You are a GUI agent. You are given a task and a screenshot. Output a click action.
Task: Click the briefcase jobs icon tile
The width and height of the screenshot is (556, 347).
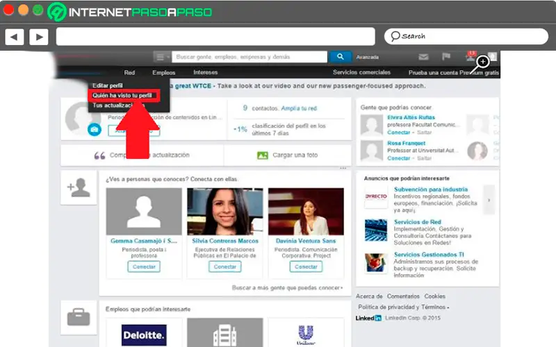tap(79, 317)
